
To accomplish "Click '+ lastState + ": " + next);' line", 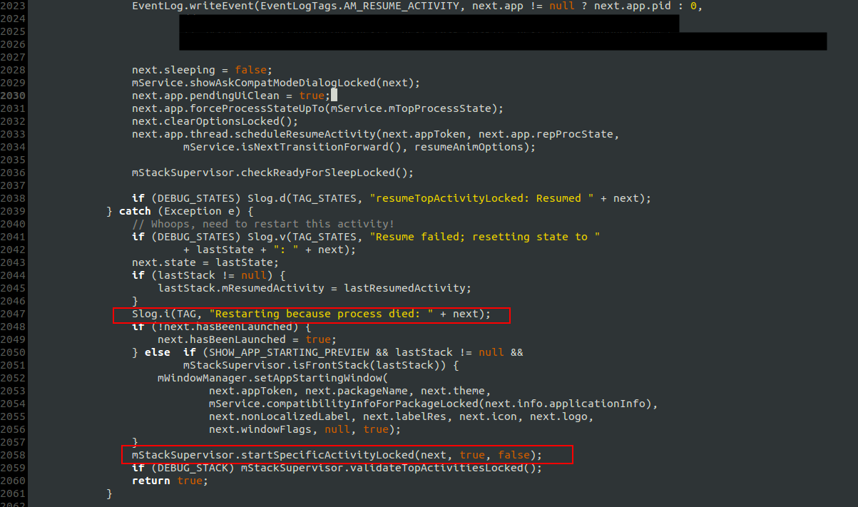I will click(270, 250).
